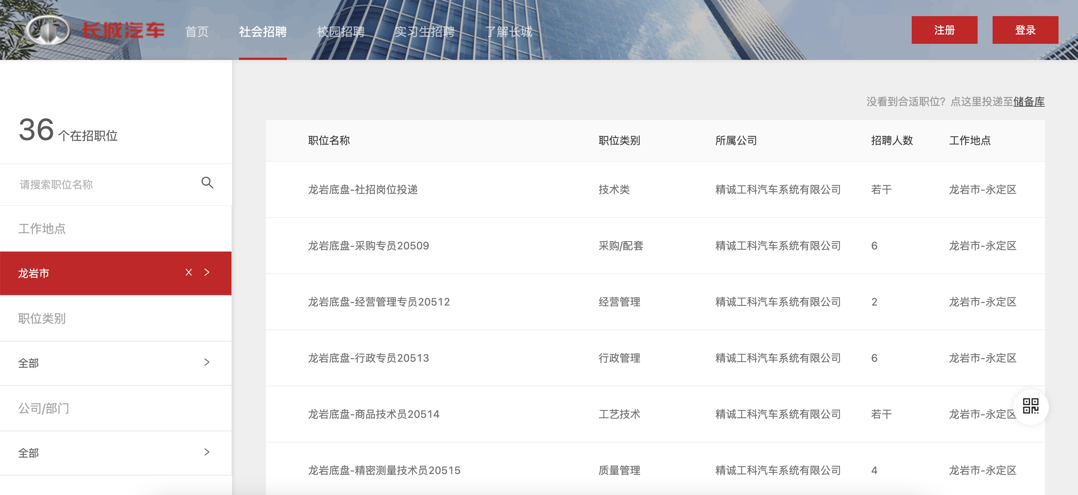Select the 社会招聘 tab
Viewport: 1078px width, 495px height.
point(263,31)
